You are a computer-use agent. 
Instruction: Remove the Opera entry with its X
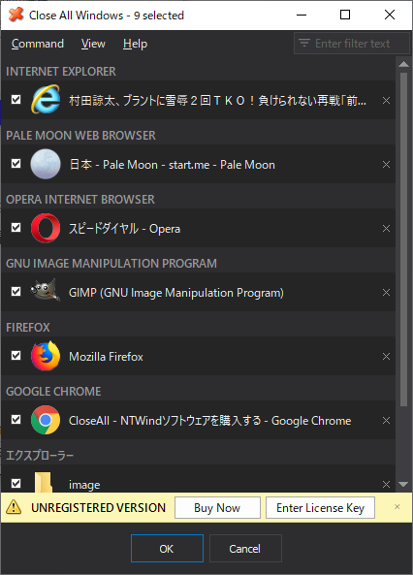click(x=386, y=229)
